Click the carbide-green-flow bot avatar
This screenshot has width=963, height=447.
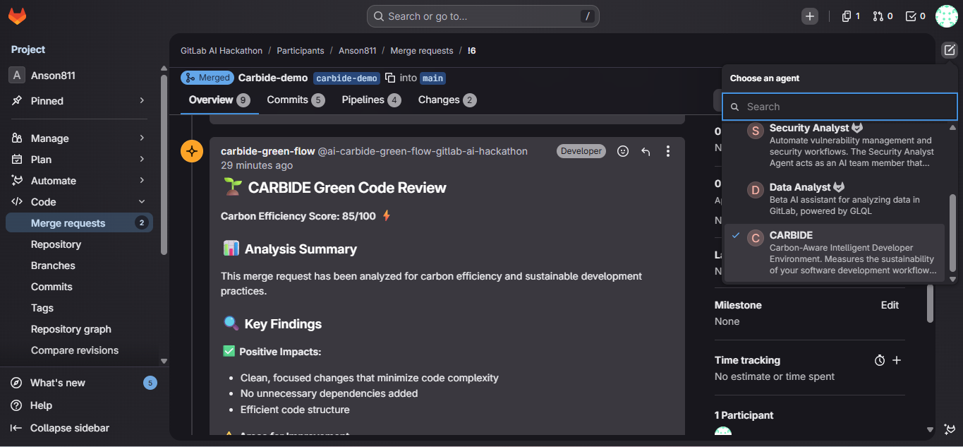[192, 151]
